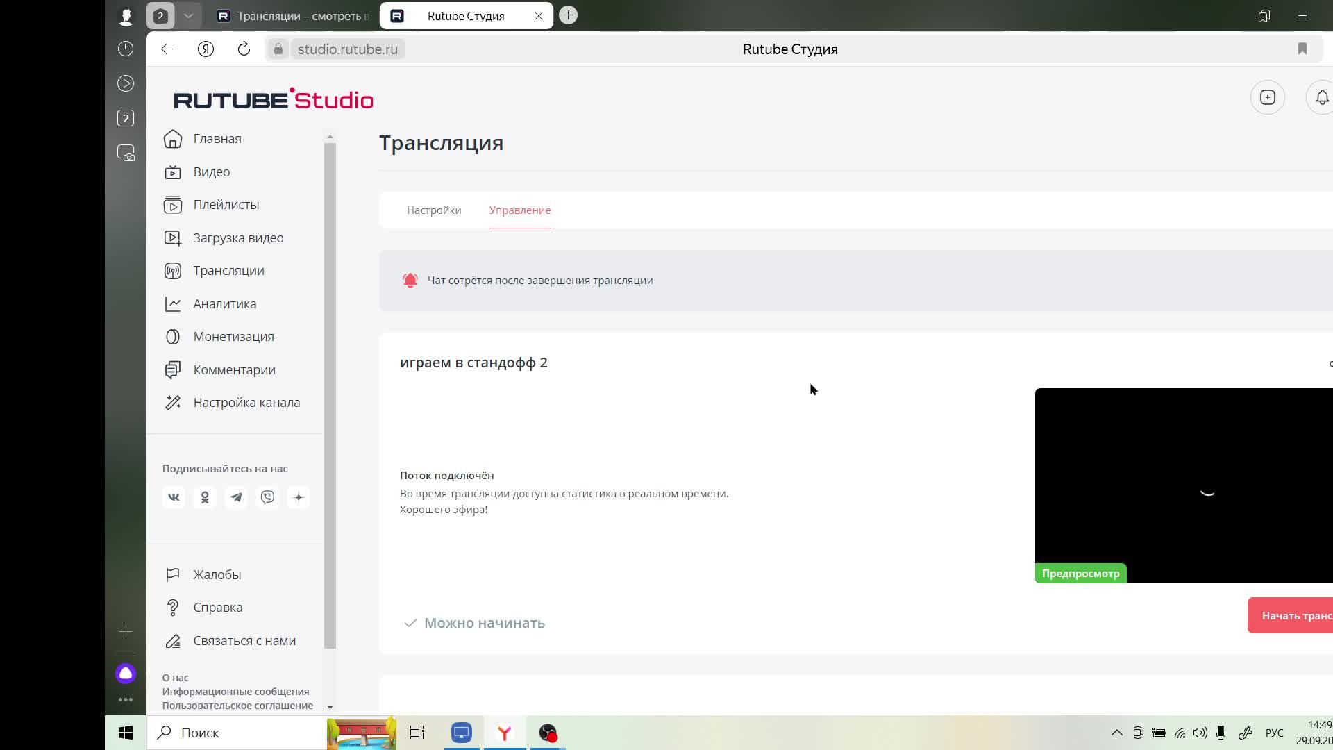Close the Rutube Студия tab
This screenshot has width=1333, height=750.
coord(539,16)
